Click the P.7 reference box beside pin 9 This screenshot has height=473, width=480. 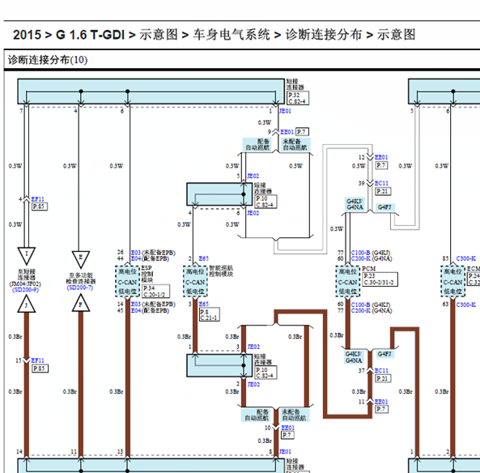tap(302, 132)
